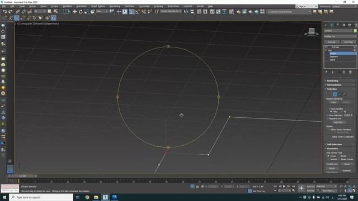Select Bezier Corner new vertex type

(x=339, y=159)
